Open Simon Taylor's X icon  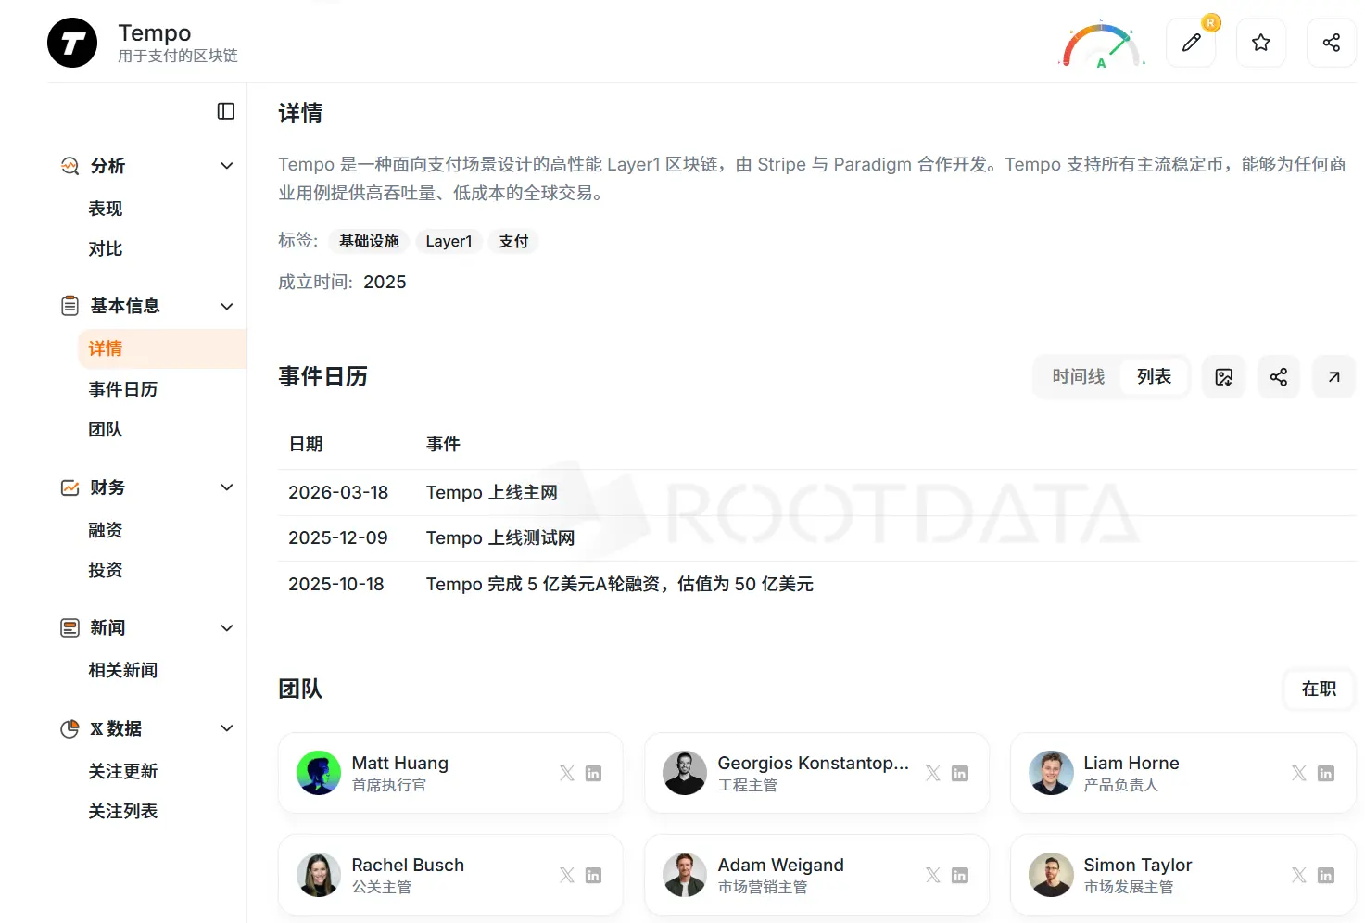[x=1299, y=875]
